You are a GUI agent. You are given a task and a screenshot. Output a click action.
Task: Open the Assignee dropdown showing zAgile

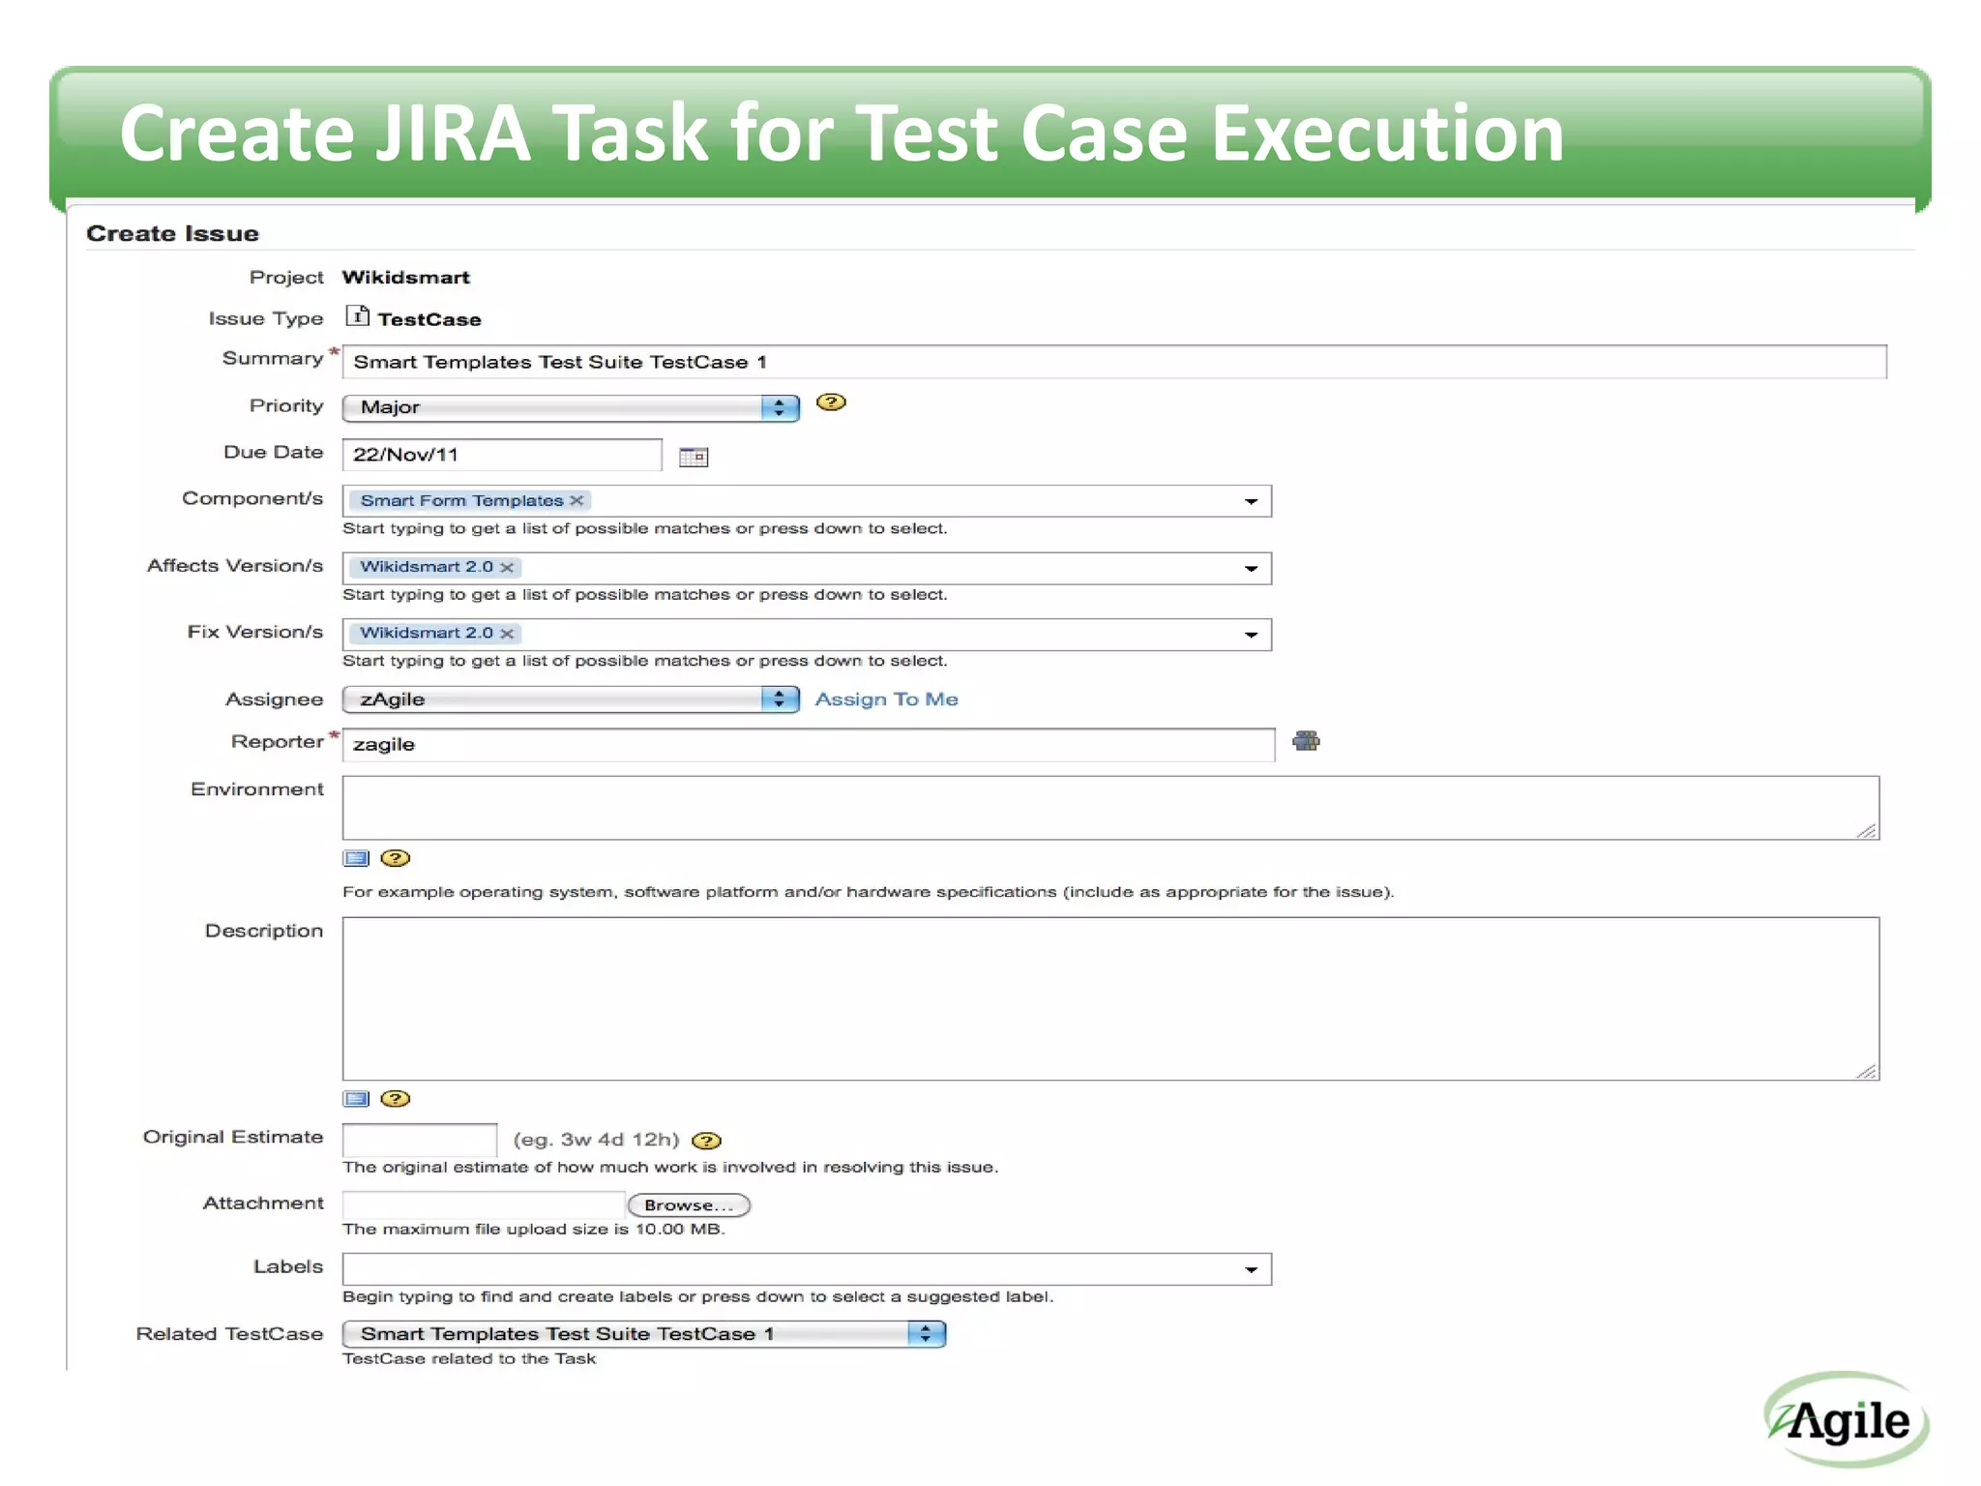[x=571, y=699]
